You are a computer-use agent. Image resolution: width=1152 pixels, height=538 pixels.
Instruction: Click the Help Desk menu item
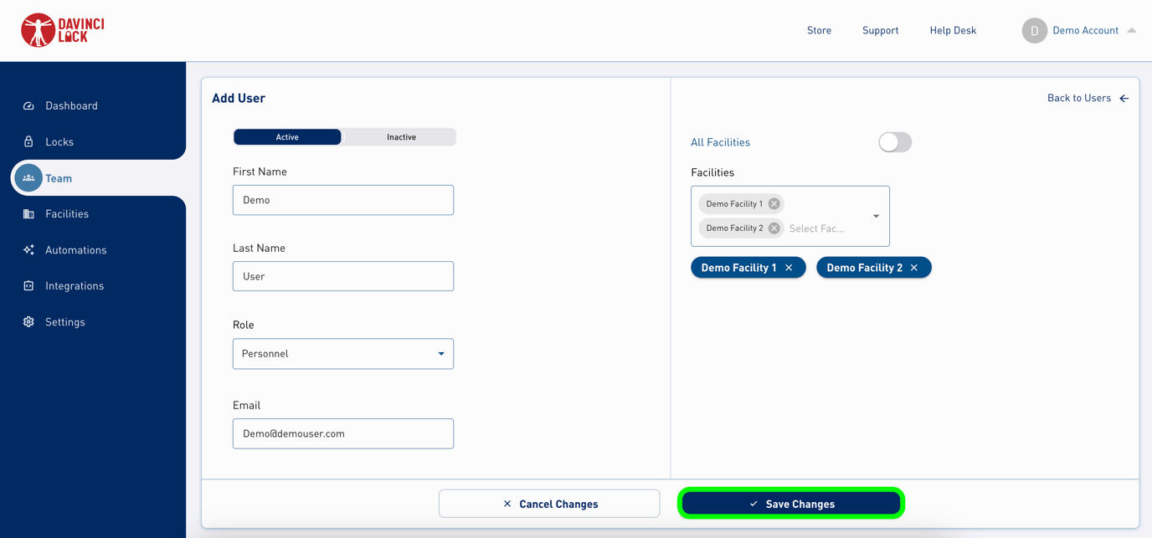coord(953,30)
